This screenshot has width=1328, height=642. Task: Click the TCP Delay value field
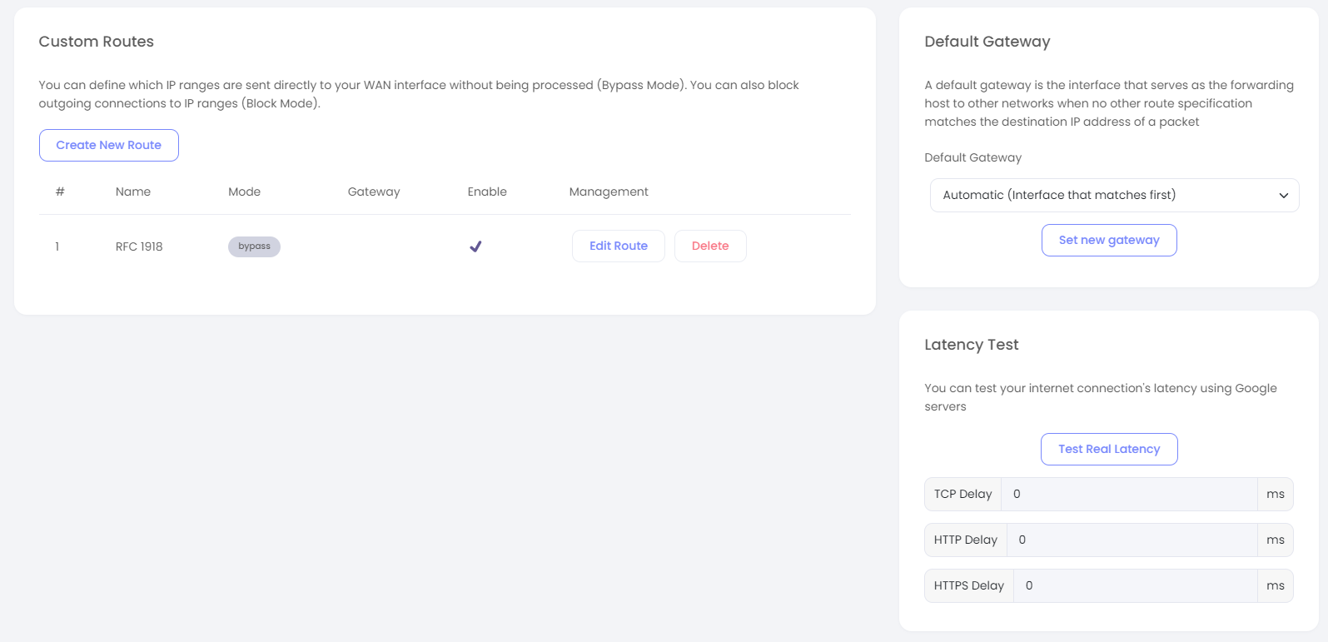click(x=1128, y=494)
